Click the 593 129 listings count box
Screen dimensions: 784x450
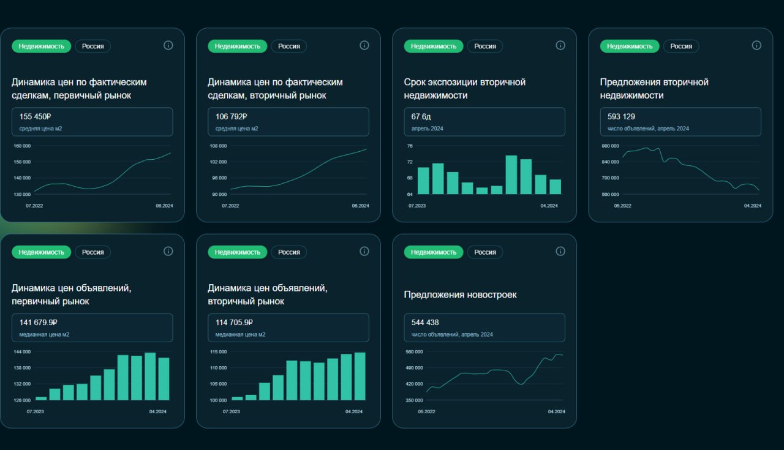[x=680, y=122]
